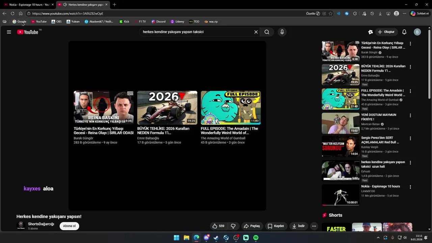Open options for Sergio Perez sidebar video

click(x=410, y=138)
